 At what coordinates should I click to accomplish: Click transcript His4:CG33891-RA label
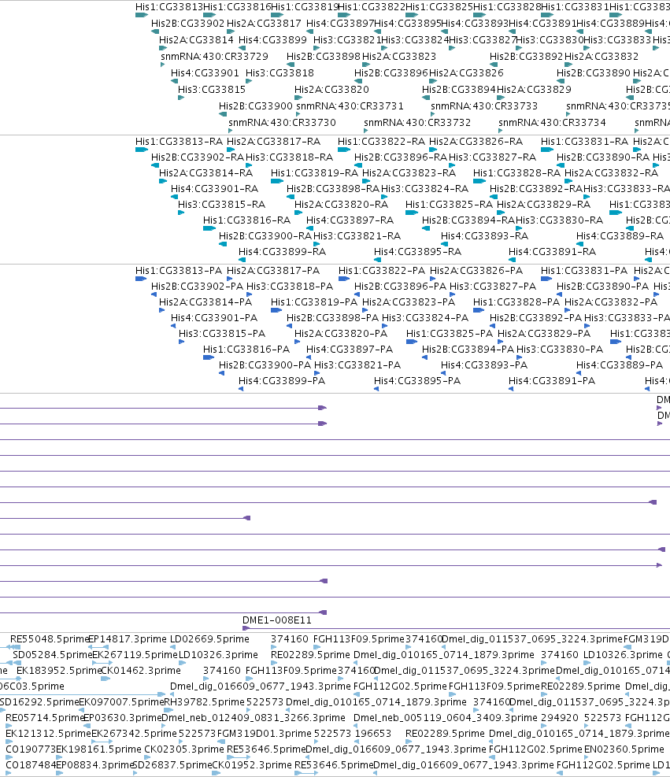[552, 252]
